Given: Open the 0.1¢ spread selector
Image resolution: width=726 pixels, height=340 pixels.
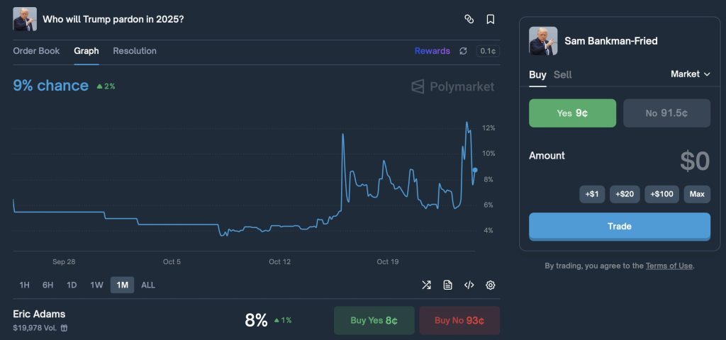Looking at the screenshot, I should pos(487,51).
